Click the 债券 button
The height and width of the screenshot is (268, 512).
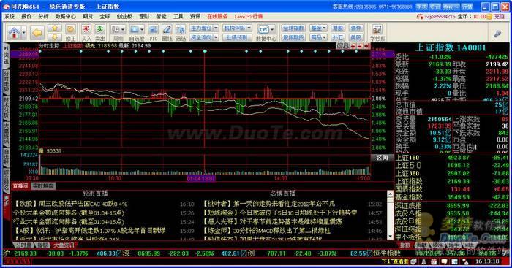(x=355, y=28)
